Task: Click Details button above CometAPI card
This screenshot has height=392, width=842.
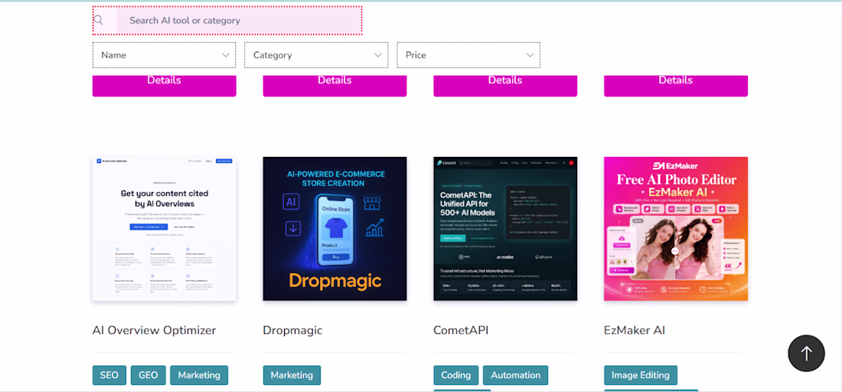Action: pos(505,86)
